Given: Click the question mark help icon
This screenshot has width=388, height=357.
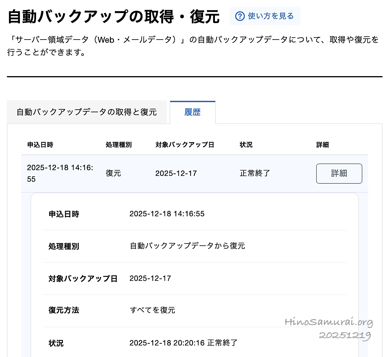Looking at the screenshot, I should 240,16.
